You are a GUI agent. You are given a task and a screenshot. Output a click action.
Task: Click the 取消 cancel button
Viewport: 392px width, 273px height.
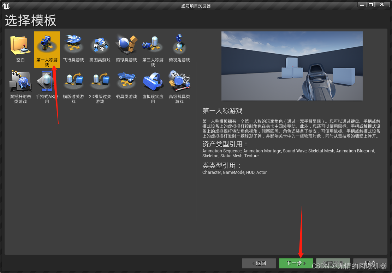point(370,263)
